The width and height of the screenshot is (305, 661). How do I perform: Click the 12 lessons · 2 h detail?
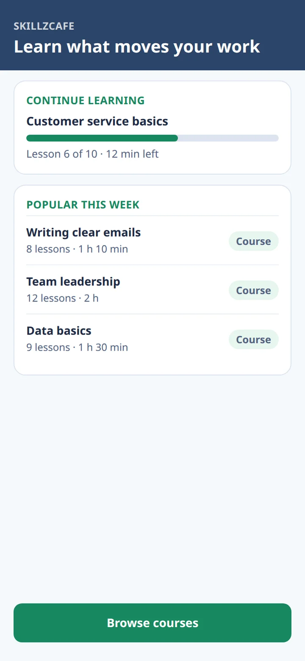coord(62,298)
